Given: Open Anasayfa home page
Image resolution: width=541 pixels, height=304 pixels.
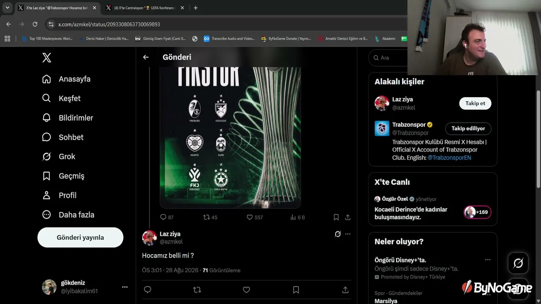Looking at the screenshot, I should 66,79.
